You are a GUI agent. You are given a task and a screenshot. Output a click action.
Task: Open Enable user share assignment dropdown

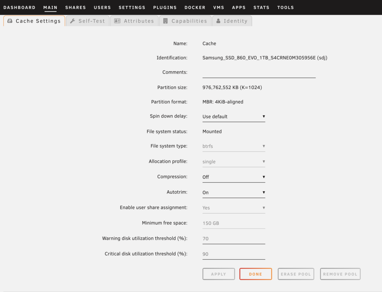tap(234, 208)
